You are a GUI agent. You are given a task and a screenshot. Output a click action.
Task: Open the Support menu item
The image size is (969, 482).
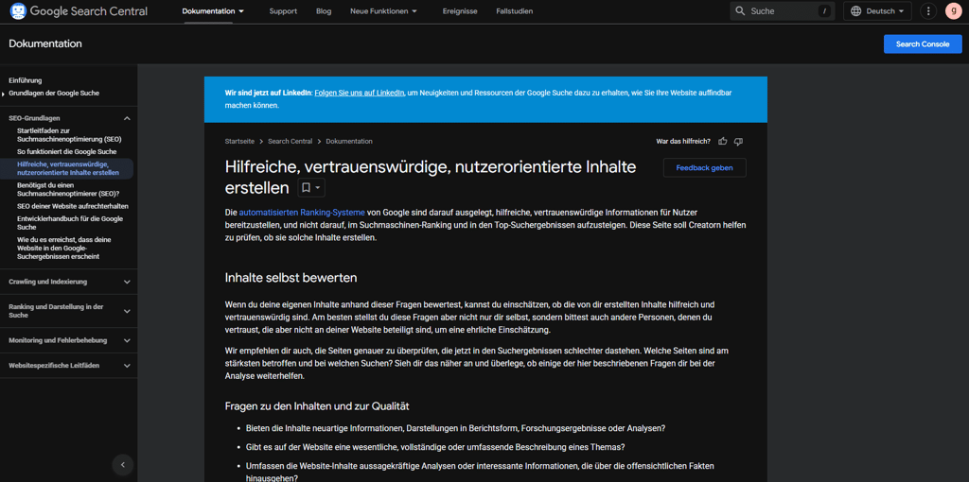click(283, 11)
